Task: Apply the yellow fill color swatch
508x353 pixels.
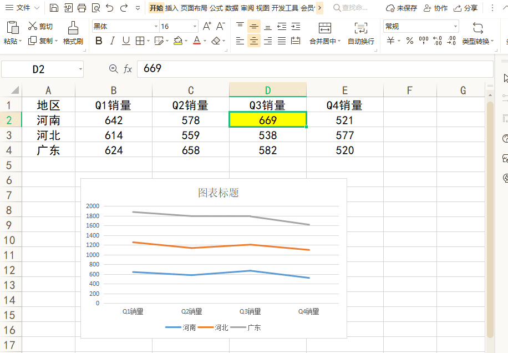Action: click(x=178, y=41)
